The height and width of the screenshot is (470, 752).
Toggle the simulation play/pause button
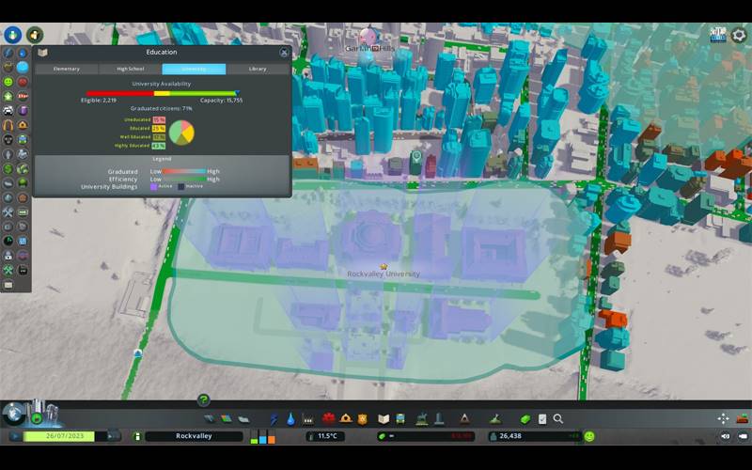click(x=15, y=436)
